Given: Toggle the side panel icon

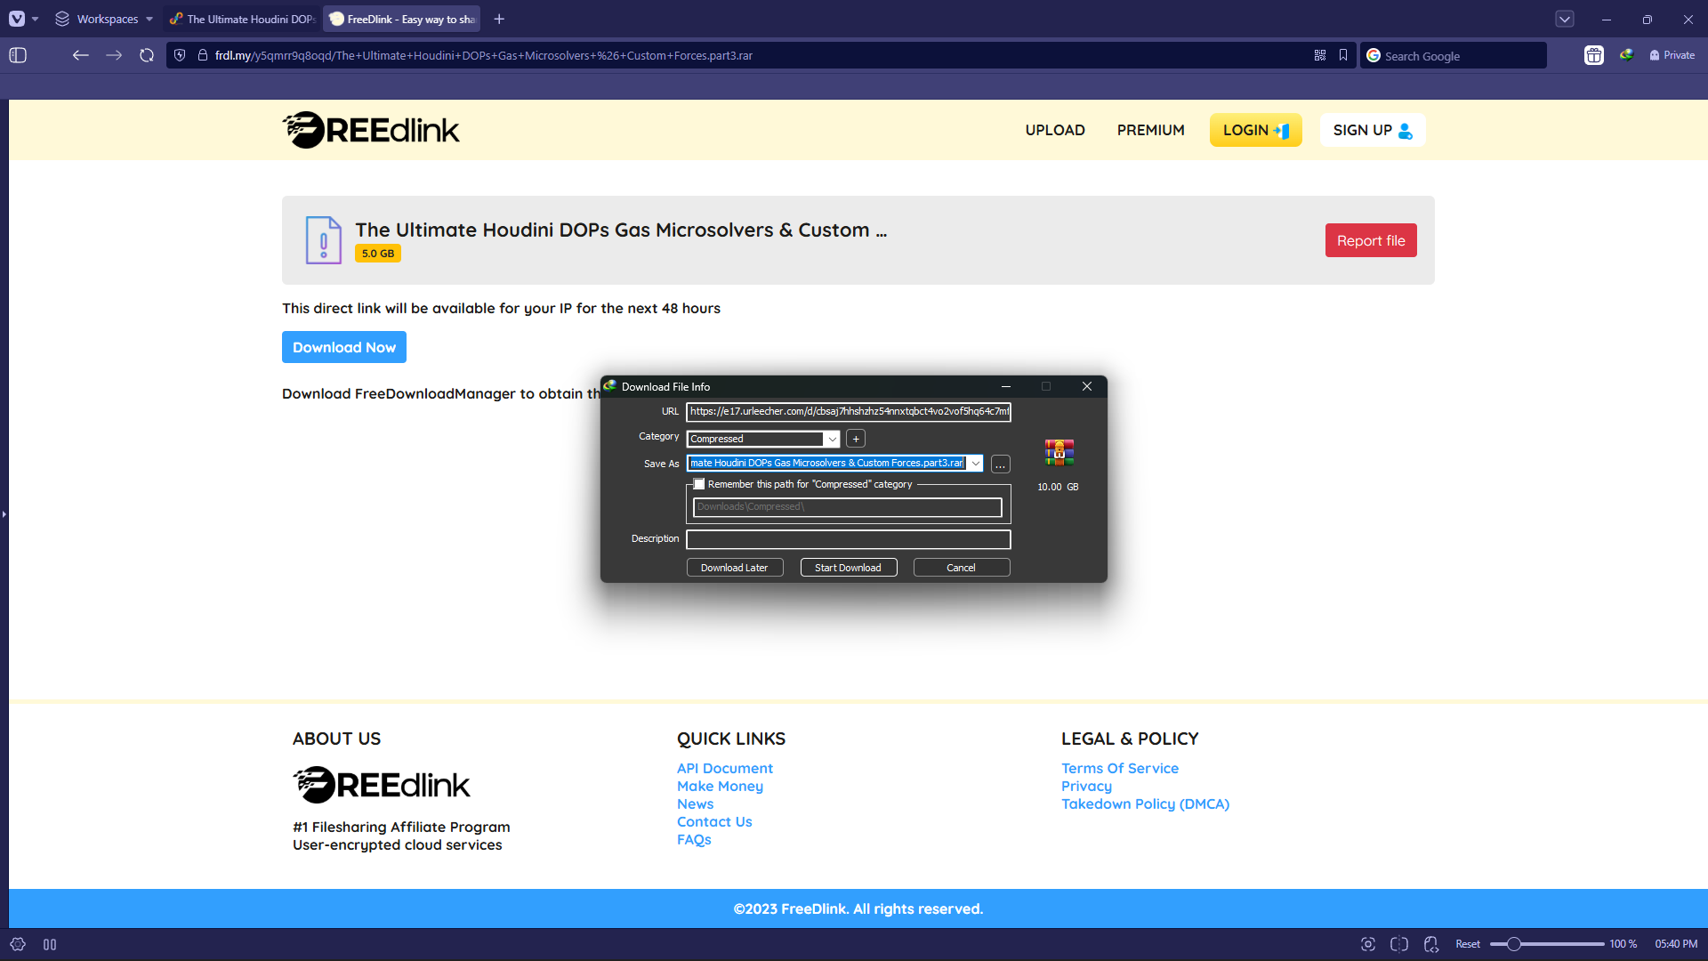Looking at the screenshot, I should [x=18, y=55].
